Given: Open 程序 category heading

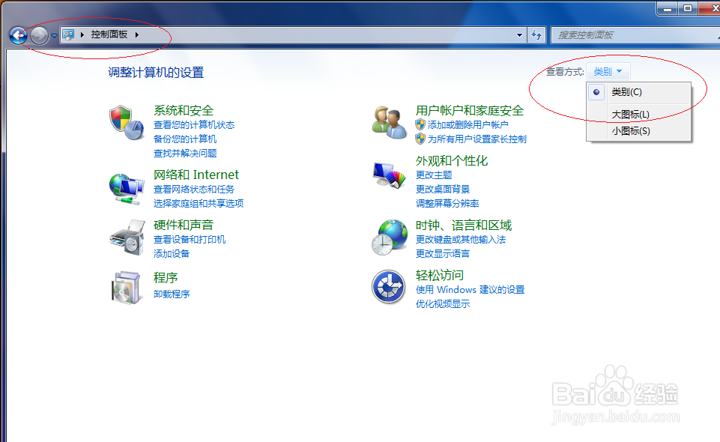Looking at the screenshot, I should (x=166, y=278).
